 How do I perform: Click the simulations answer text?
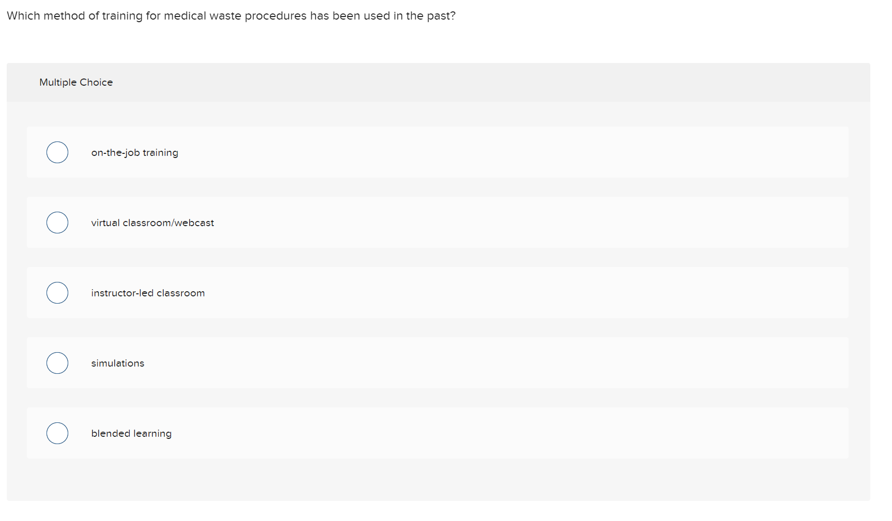[x=118, y=362]
